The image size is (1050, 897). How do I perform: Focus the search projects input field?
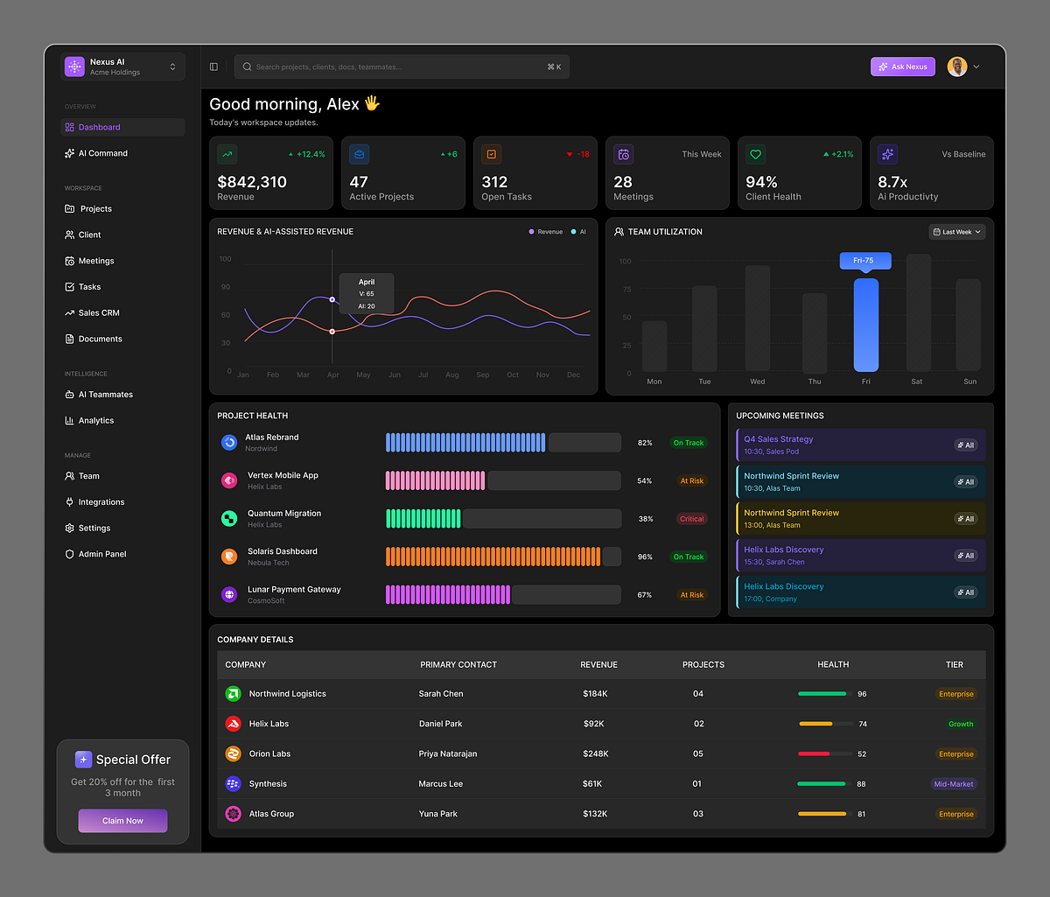coord(402,67)
